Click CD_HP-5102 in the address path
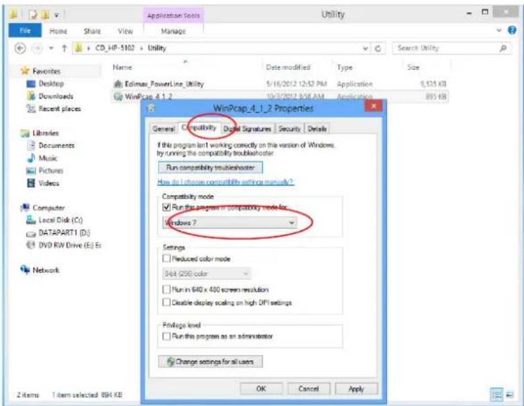The height and width of the screenshot is (406, 524). coord(114,48)
